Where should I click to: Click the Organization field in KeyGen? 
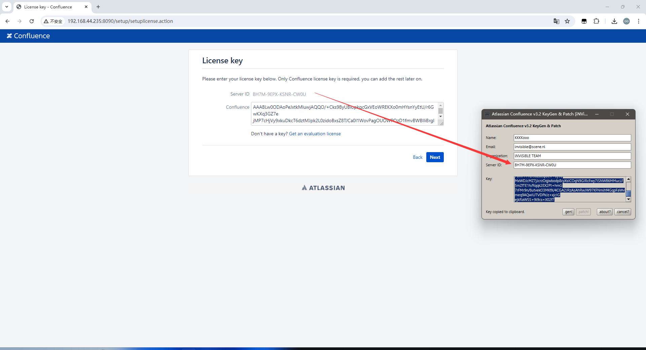tap(572, 156)
